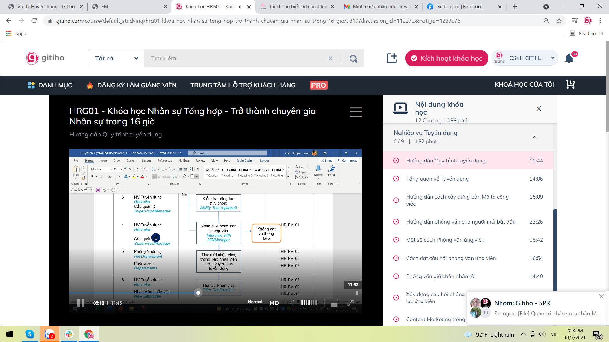Open the Windows Start menu

(x=10, y=334)
